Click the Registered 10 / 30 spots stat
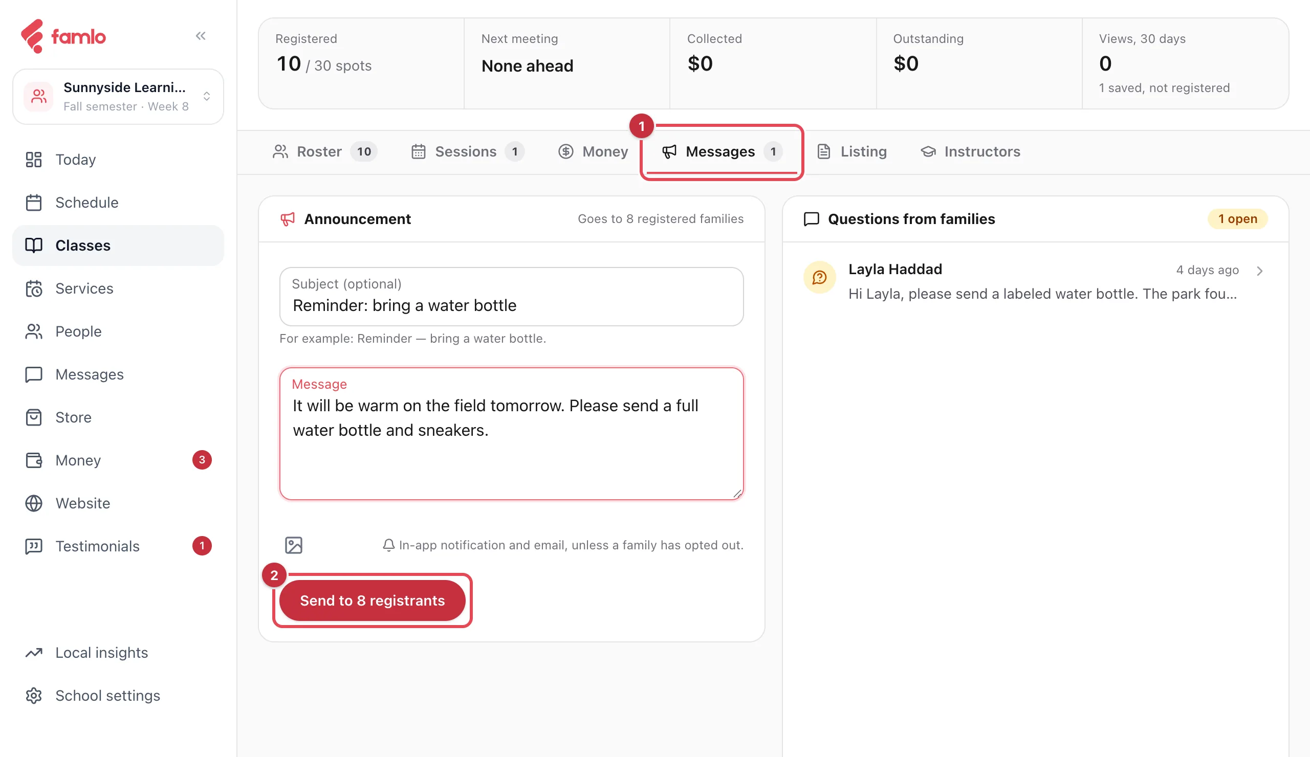This screenshot has width=1310, height=757. tap(361, 63)
